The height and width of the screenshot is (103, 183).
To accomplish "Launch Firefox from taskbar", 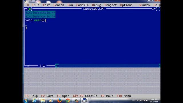I will tap(59, 100).
